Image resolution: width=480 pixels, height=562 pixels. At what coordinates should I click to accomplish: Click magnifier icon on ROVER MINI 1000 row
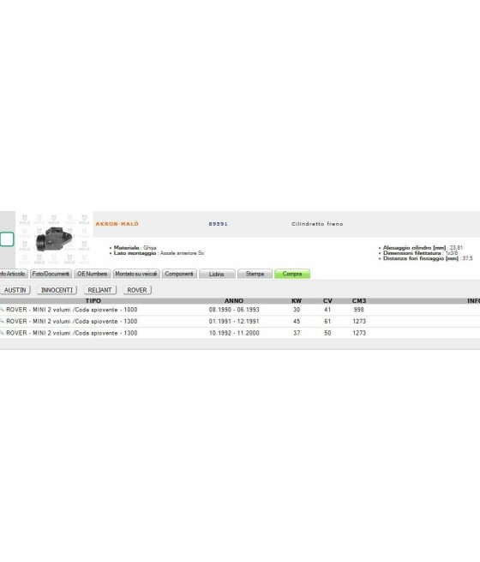[x=2, y=310]
